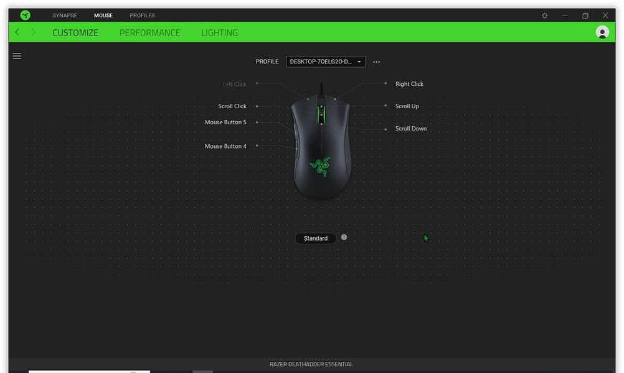
Task: Open the profile options ellipsis menu
Action: 376,62
